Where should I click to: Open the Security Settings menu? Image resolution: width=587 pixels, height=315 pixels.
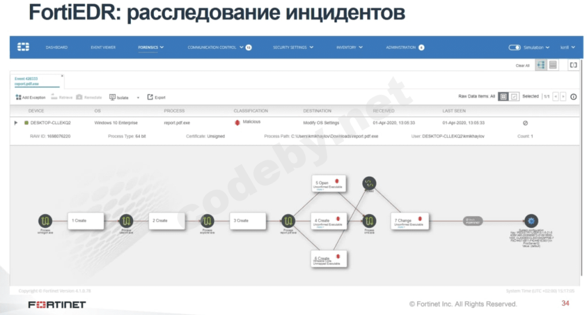click(293, 47)
